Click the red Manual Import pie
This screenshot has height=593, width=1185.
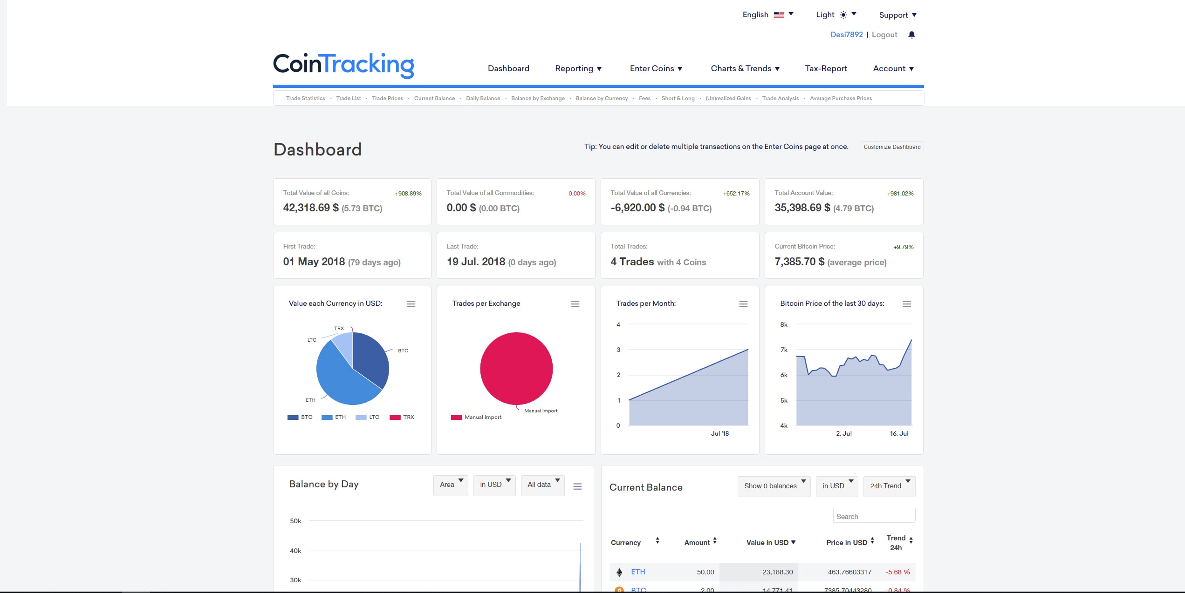[x=516, y=369]
